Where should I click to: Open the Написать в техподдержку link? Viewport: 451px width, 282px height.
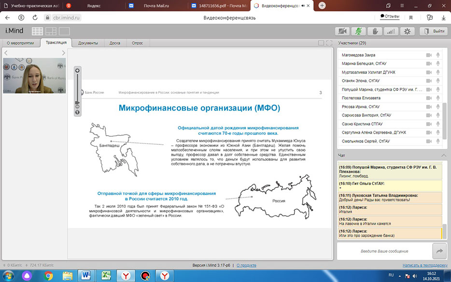pos(424,266)
